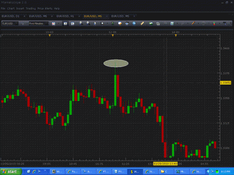
Task: Select the highlighted EUR/USD, M5 tab
Action: tap(93, 16)
